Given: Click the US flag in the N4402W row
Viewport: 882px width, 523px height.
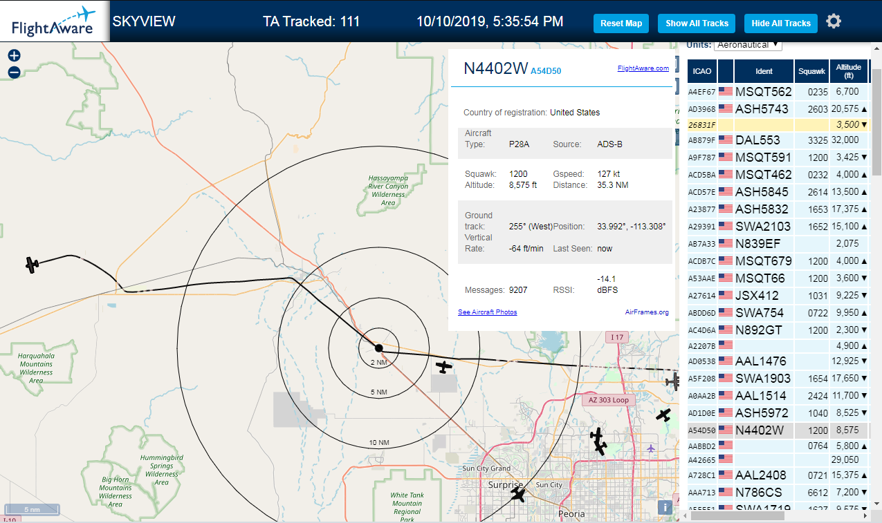Looking at the screenshot, I should [726, 430].
